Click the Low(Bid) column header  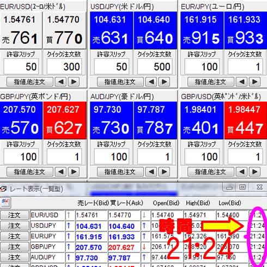click(230, 203)
